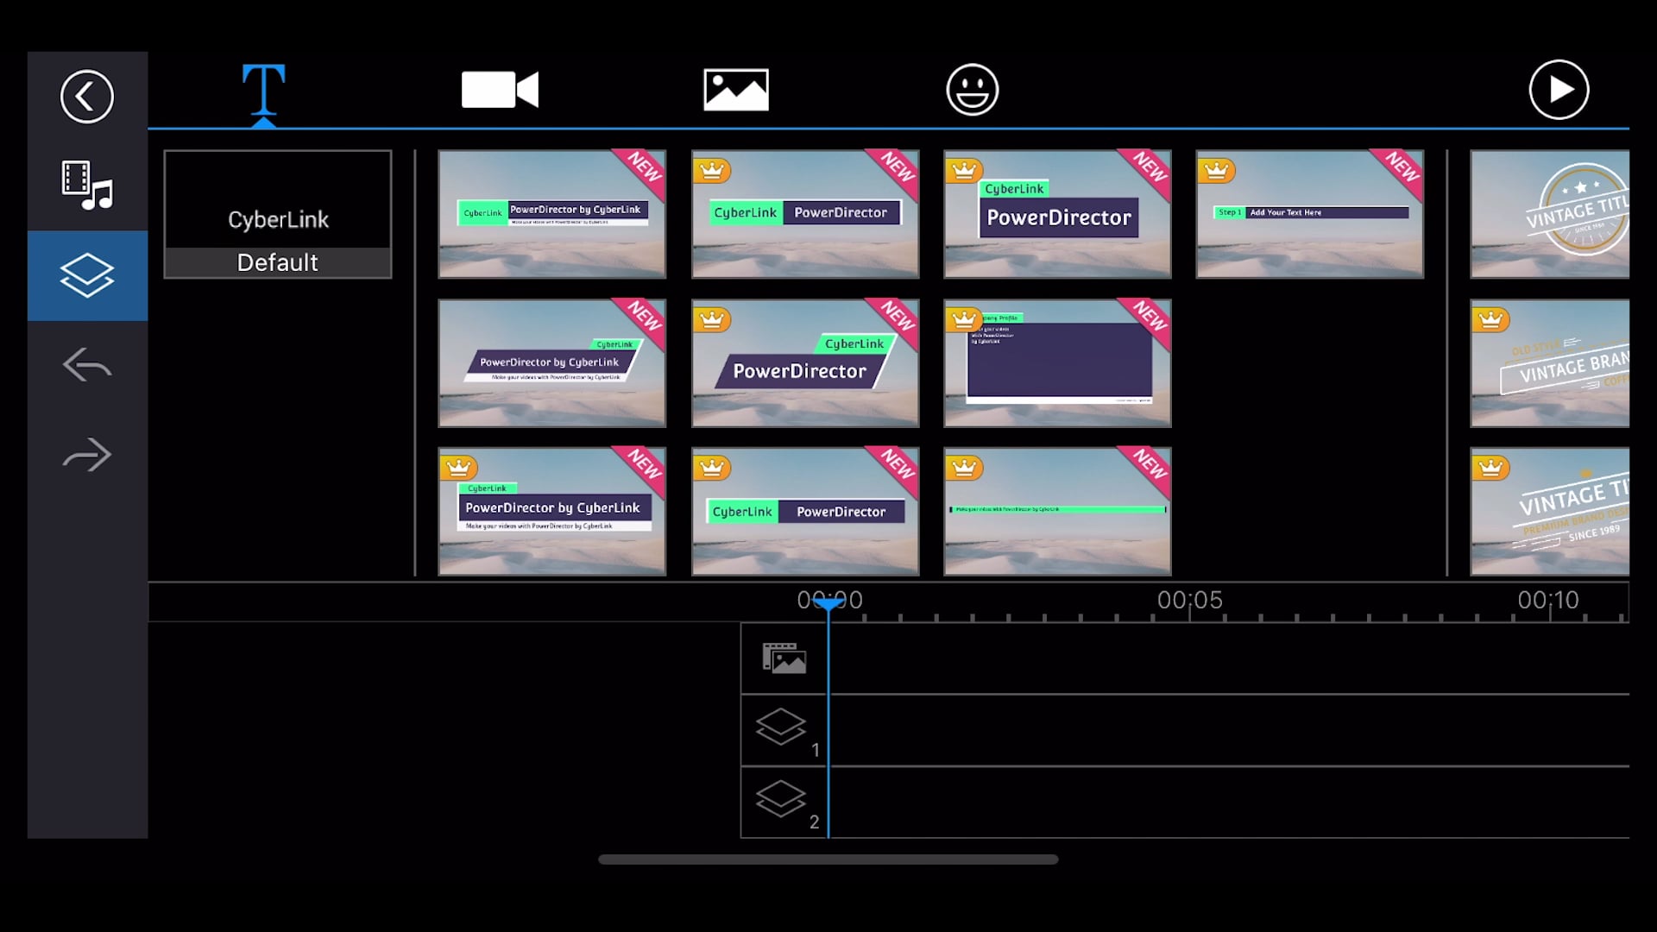
Task: Pick the 'Step 1 Add Your Text Here' title
Action: click(x=1310, y=215)
